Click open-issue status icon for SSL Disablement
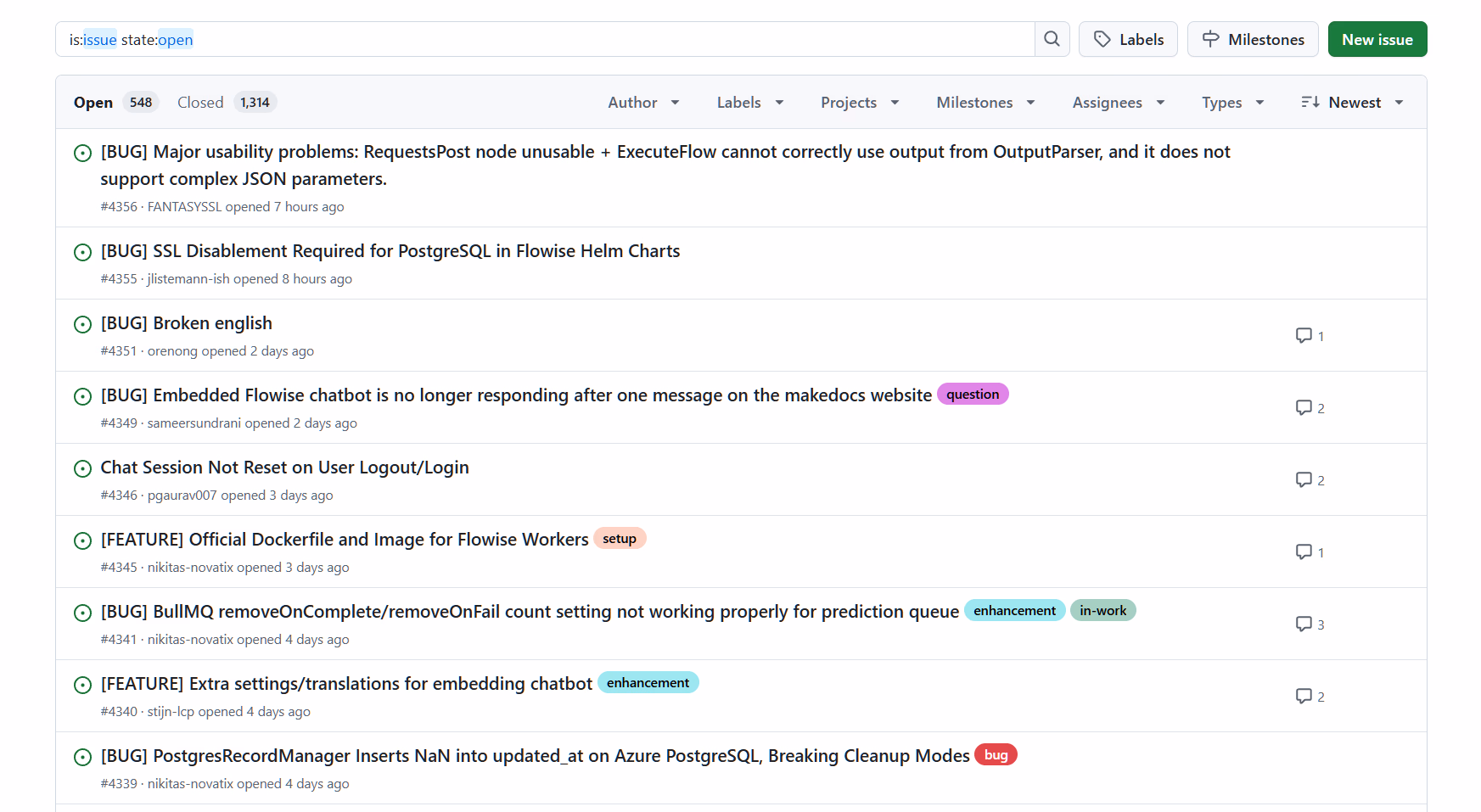This screenshot has width=1481, height=812. pyautogui.click(x=83, y=252)
